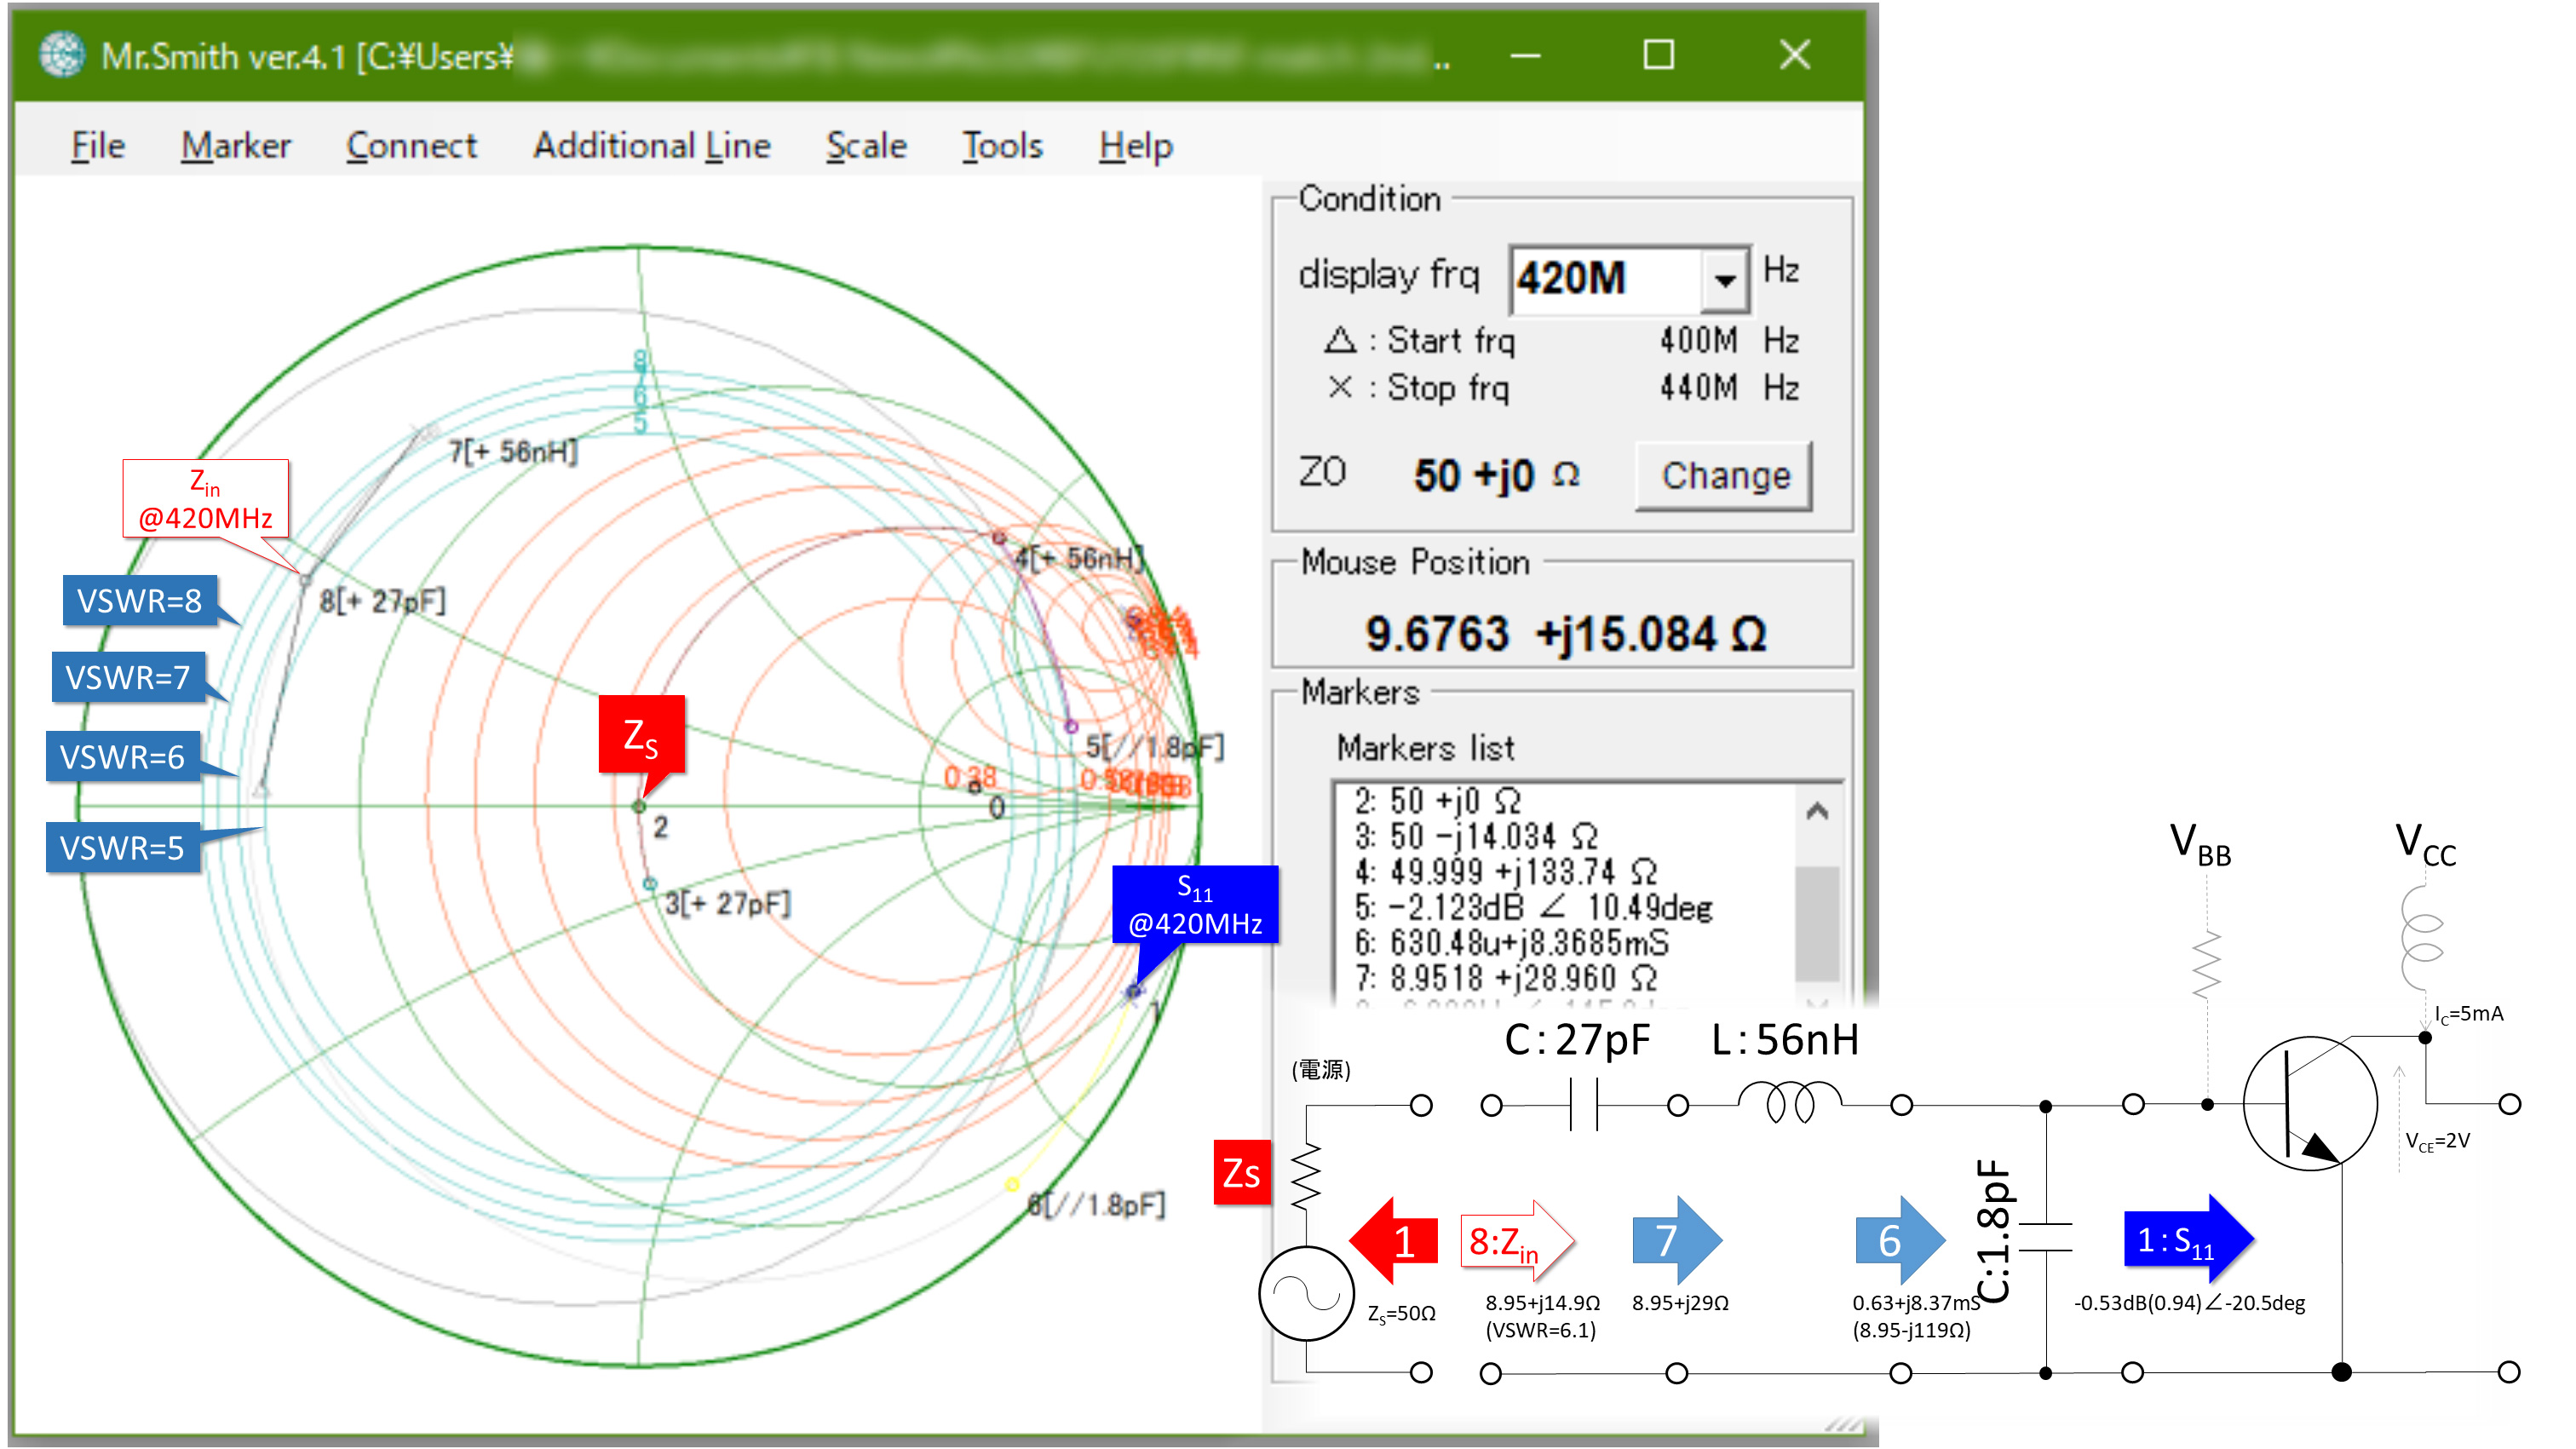Click the Mr.Smith app icon in title bar
Screen dimensions: 2576x1449
(x=62, y=55)
